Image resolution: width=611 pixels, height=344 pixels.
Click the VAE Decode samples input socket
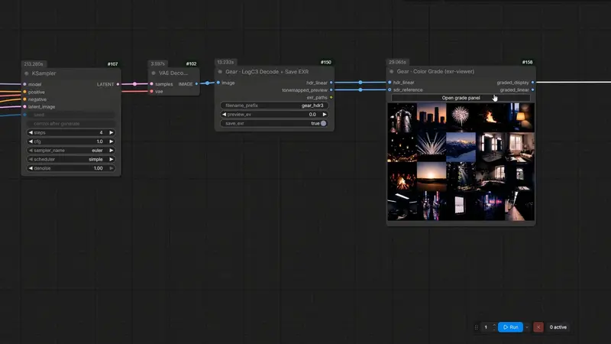click(151, 84)
